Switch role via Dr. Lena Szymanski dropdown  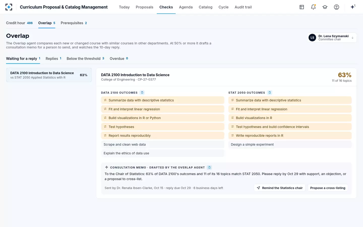[x=332, y=38]
